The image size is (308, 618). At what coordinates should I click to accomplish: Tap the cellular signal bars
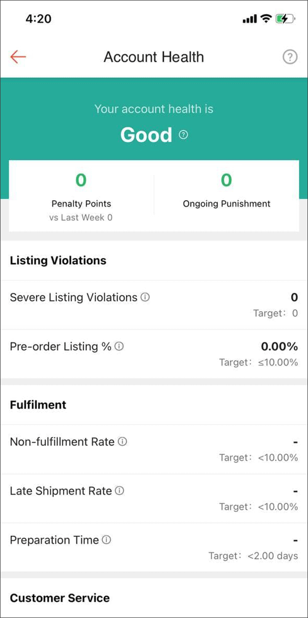point(251,18)
